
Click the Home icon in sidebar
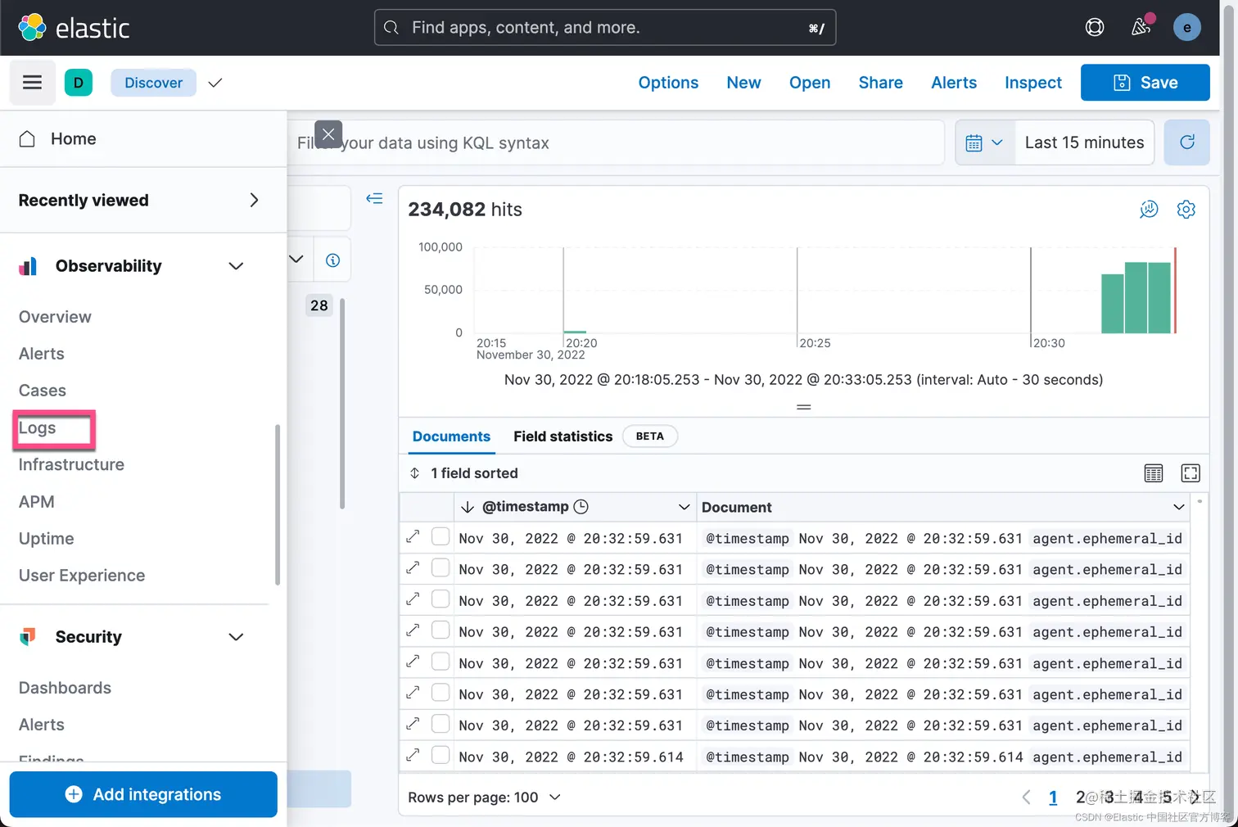click(27, 138)
